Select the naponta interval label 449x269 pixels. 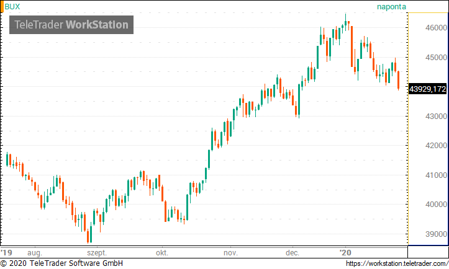[391, 7]
